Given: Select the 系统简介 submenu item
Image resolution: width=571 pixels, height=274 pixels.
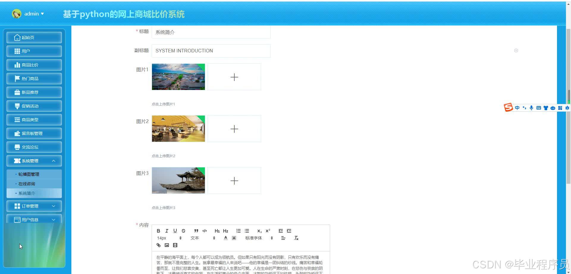Looking at the screenshot, I should pos(34,193).
